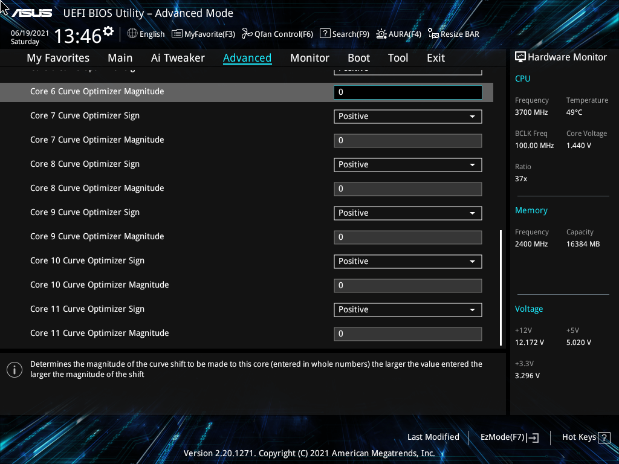This screenshot has height=464, width=619.
Task: Click Core 8 Curve Optimizer Magnitude field
Action: 408,189
